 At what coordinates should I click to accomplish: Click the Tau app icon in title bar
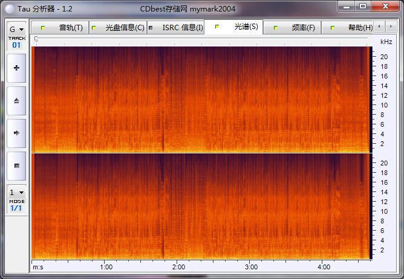point(10,9)
